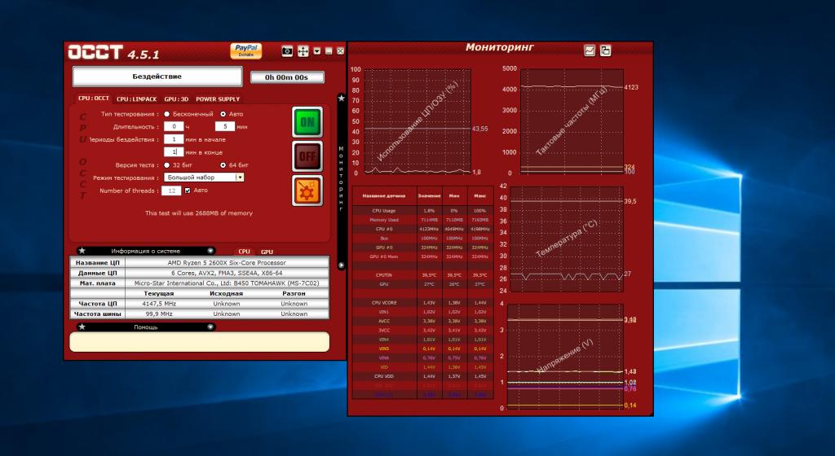Select the Авто test type radio
This screenshot has width=835, height=456.
223,114
